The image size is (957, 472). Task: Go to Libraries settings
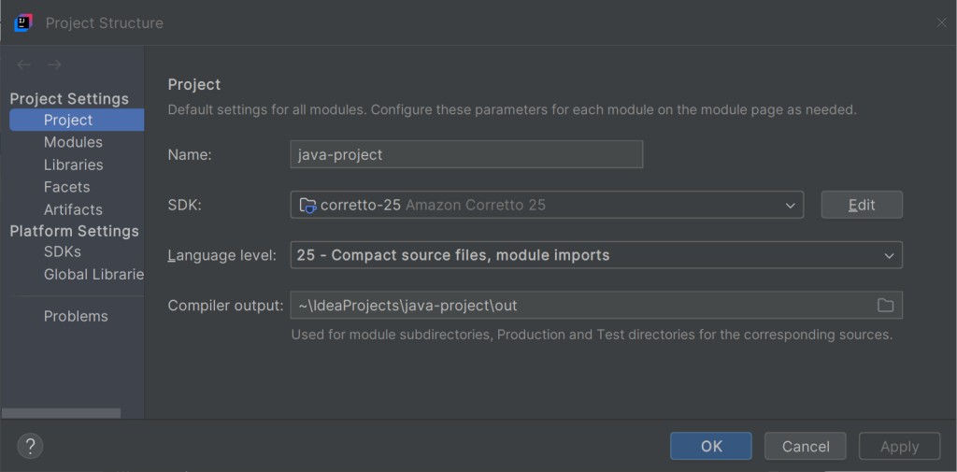73,164
